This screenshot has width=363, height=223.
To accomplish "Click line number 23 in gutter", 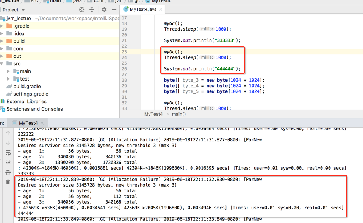I will [124, 52].
